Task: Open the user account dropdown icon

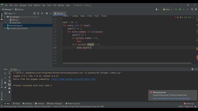Action: tap(157, 9)
